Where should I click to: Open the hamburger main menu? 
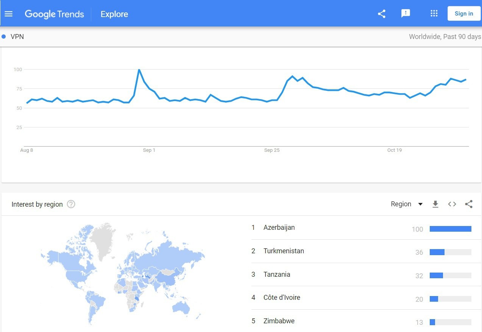(8, 14)
